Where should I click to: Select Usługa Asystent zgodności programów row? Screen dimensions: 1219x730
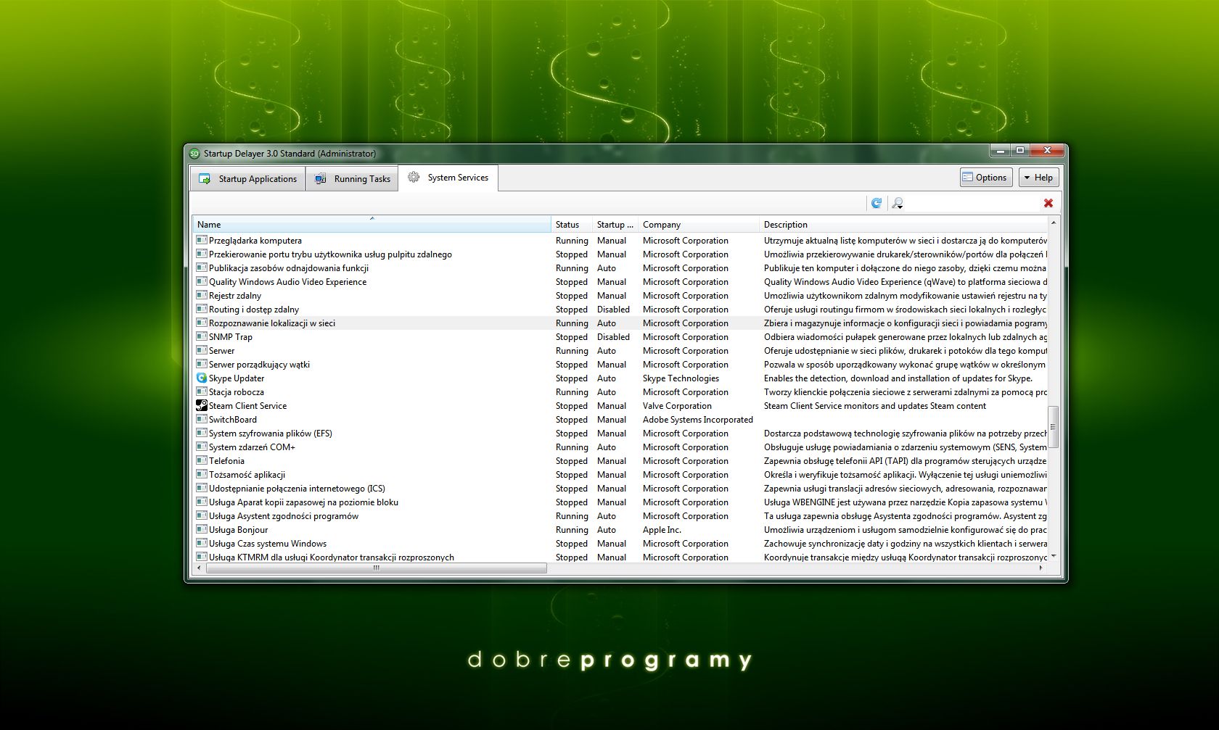click(620, 516)
